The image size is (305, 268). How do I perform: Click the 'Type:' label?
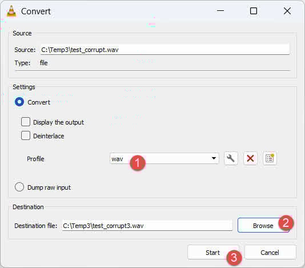pos(22,63)
